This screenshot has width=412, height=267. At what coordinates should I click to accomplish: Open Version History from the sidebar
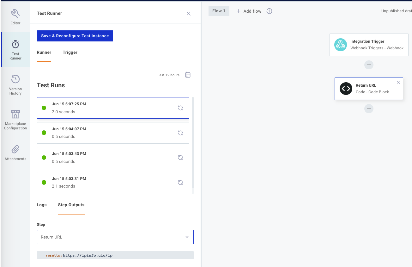15,85
